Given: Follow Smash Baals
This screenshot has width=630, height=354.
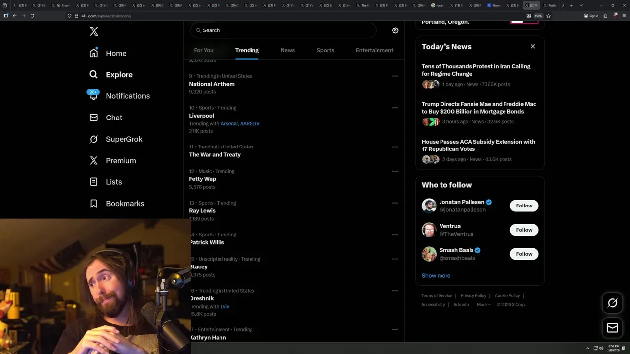Looking at the screenshot, I should 524,254.
